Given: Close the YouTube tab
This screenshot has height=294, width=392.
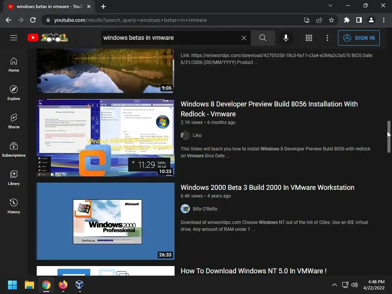Looking at the screenshot, I should pyautogui.click(x=89, y=7).
